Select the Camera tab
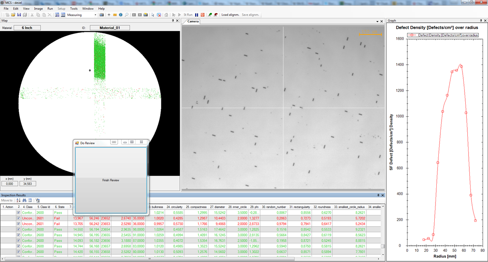Screen dimensions: 488x262 point(193,21)
